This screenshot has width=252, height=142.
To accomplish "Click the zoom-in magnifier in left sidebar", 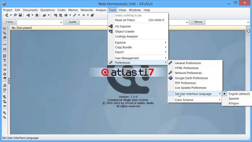I will click(x=5, y=113).
